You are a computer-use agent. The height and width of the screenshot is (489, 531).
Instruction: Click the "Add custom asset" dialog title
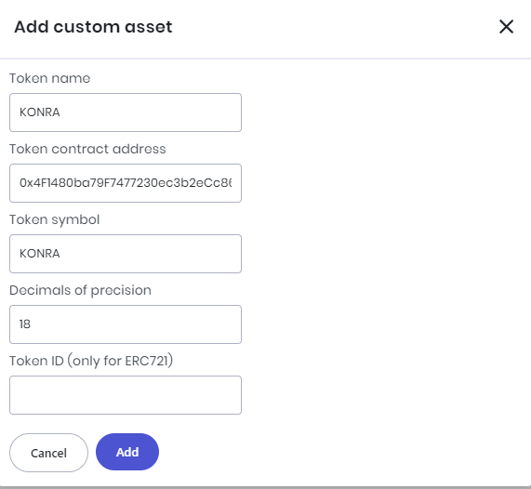pyautogui.click(x=93, y=27)
